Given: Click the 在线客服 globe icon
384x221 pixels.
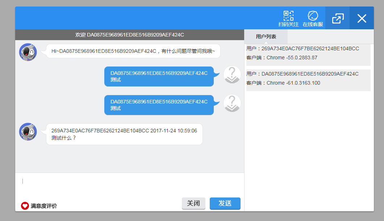Looking at the screenshot, I should pyautogui.click(x=313, y=17).
